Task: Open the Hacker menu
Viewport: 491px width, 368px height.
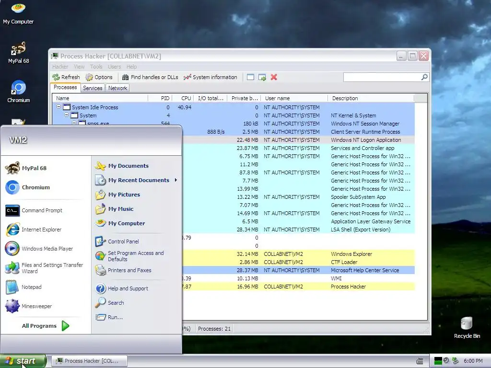Action: click(60, 67)
